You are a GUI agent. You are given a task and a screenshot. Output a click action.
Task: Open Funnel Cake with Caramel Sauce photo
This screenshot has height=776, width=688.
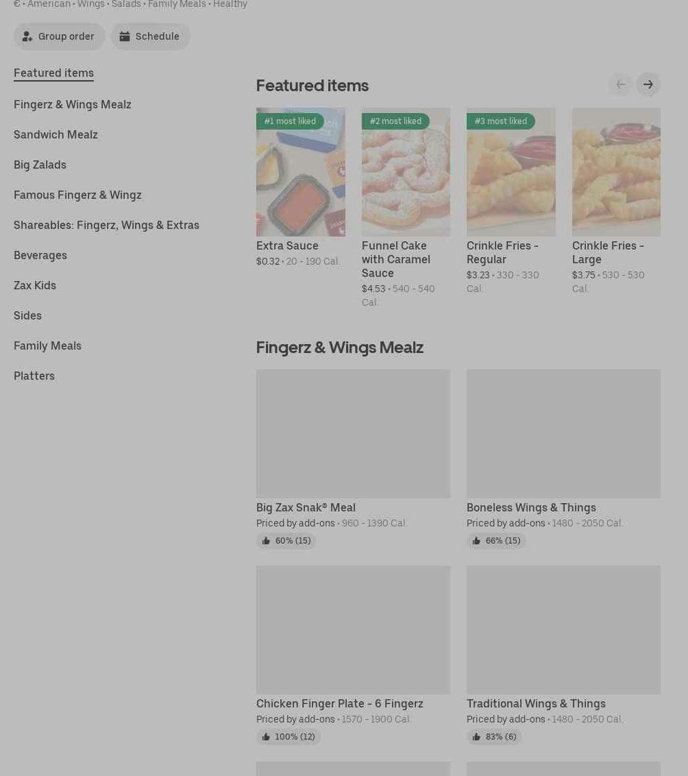click(406, 177)
